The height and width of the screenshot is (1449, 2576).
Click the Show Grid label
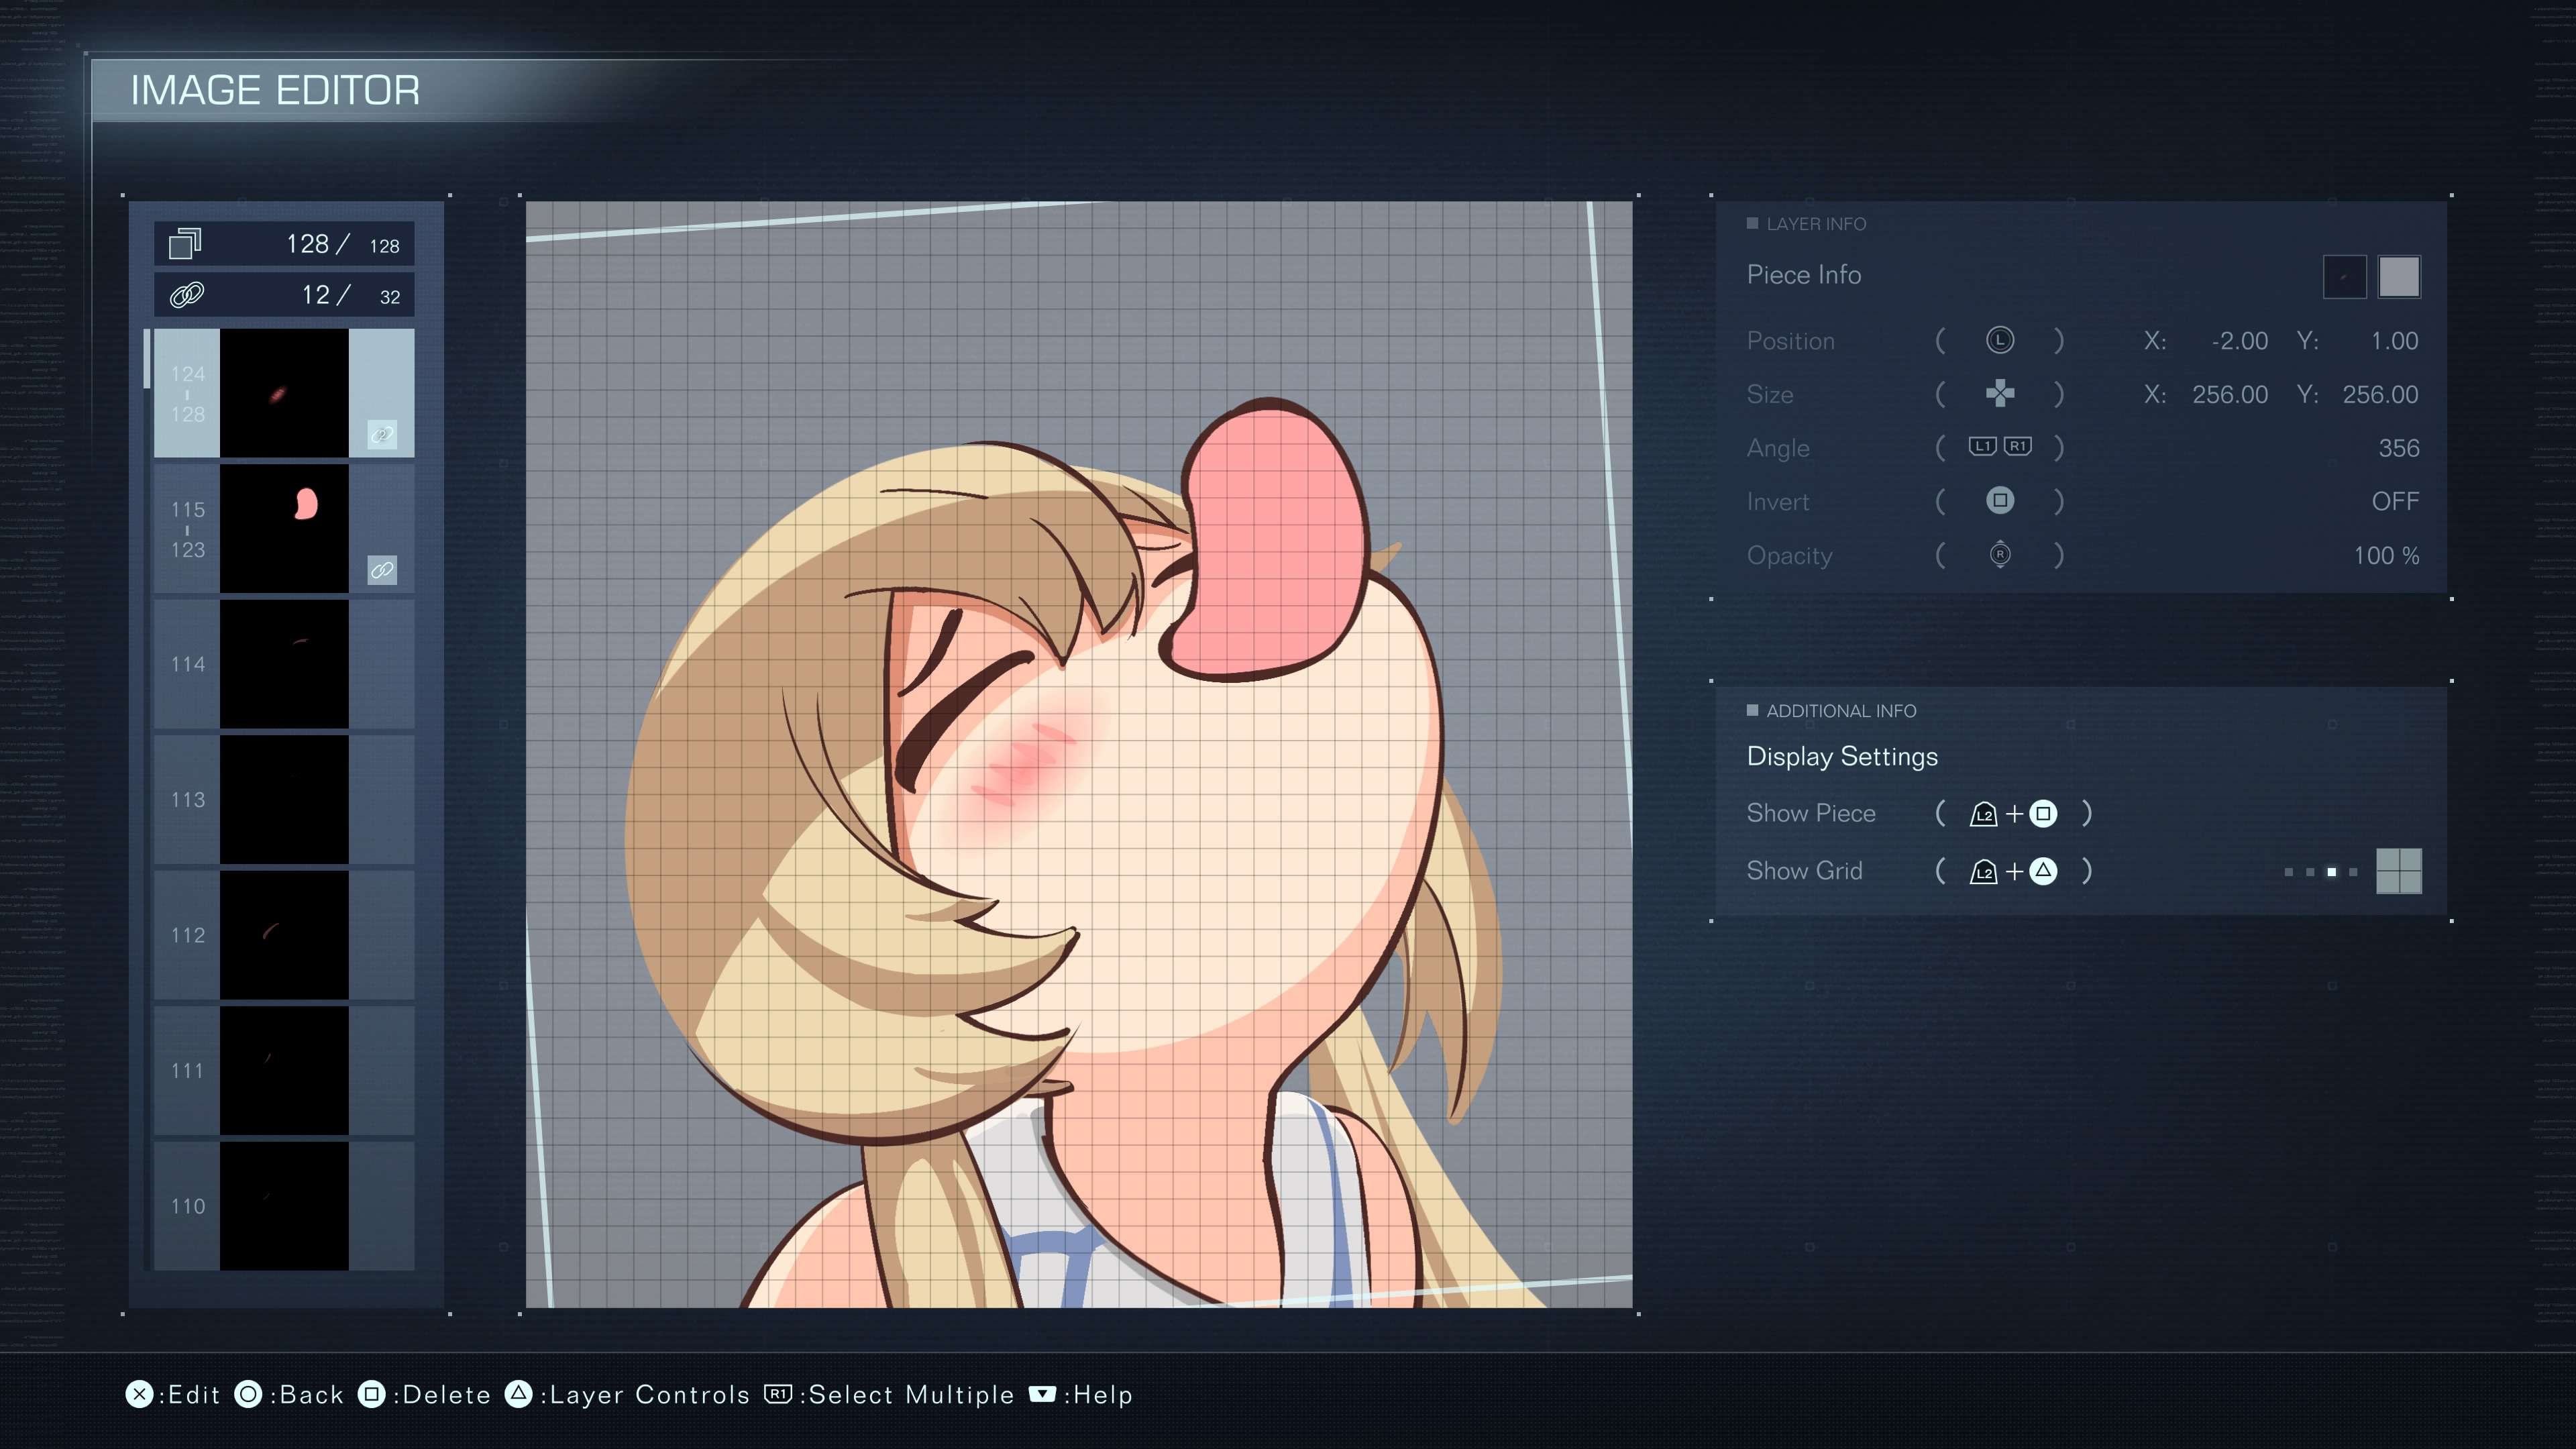pyautogui.click(x=1804, y=871)
